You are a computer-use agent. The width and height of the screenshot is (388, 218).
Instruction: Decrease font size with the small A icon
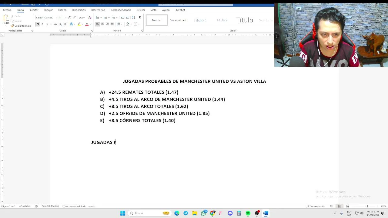click(x=75, y=18)
